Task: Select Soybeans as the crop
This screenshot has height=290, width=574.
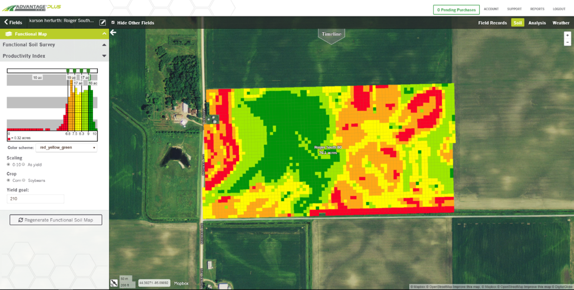Action: (24, 181)
